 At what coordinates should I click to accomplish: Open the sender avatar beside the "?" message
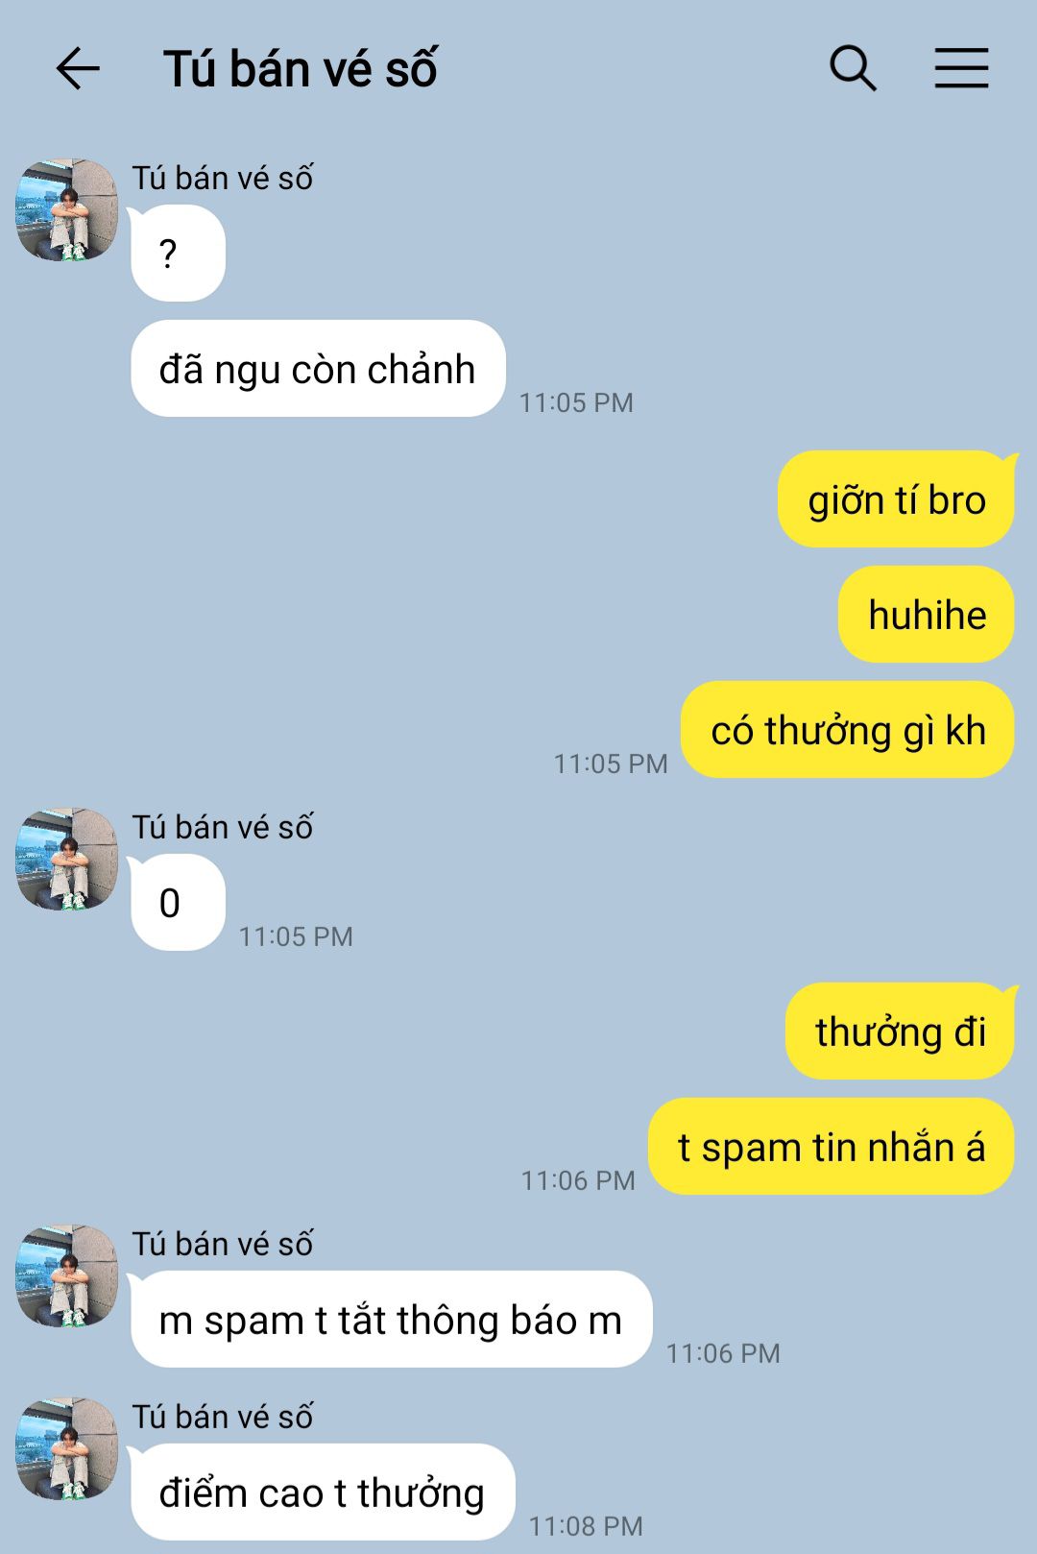click(66, 210)
